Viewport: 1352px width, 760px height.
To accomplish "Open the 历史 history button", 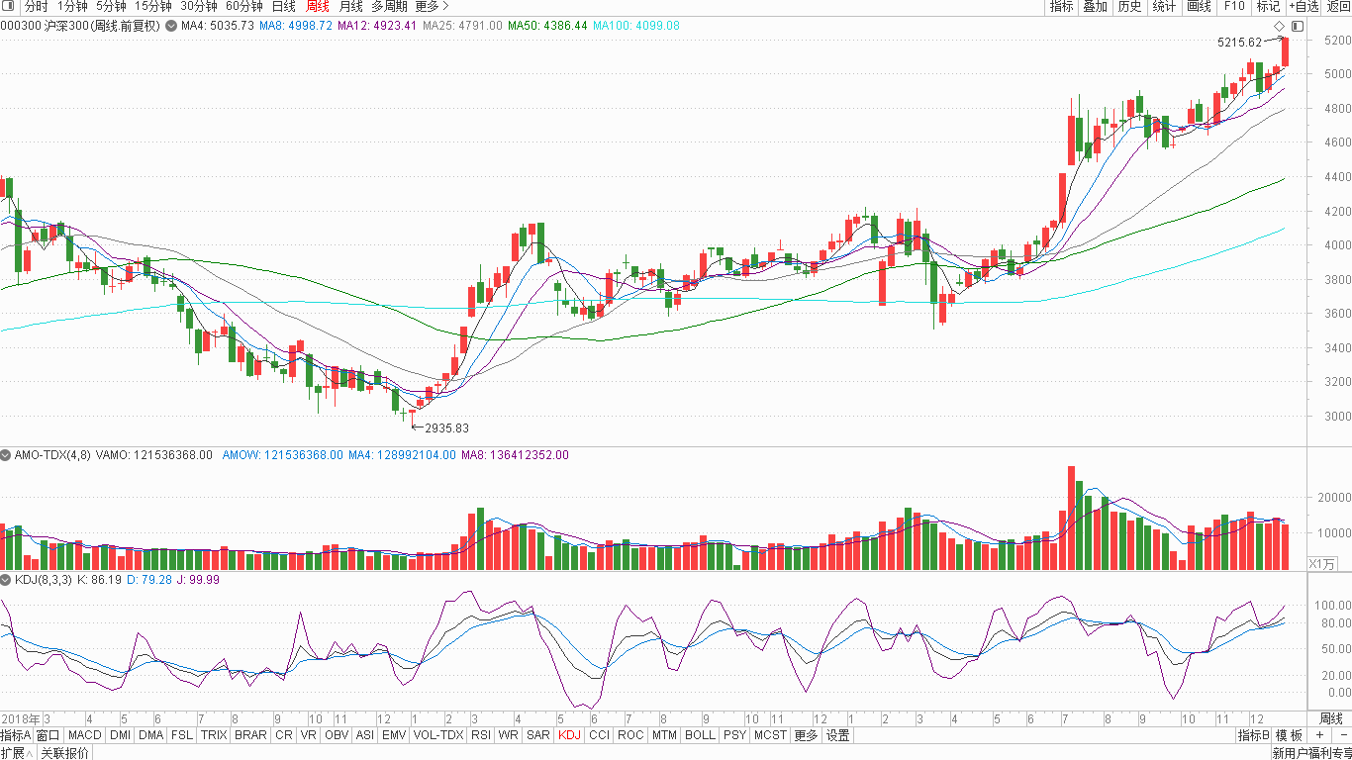I will 1129,6.
